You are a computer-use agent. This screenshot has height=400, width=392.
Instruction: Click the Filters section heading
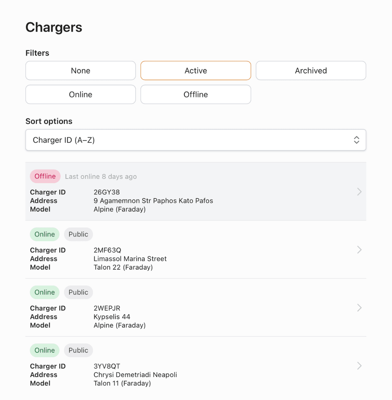[x=37, y=53]
